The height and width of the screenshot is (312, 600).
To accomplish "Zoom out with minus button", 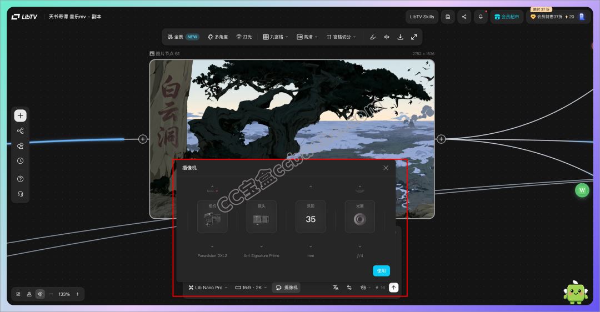I will point(51,294).
